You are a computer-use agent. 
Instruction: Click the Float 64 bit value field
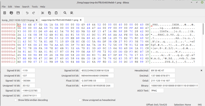(97, 86)
